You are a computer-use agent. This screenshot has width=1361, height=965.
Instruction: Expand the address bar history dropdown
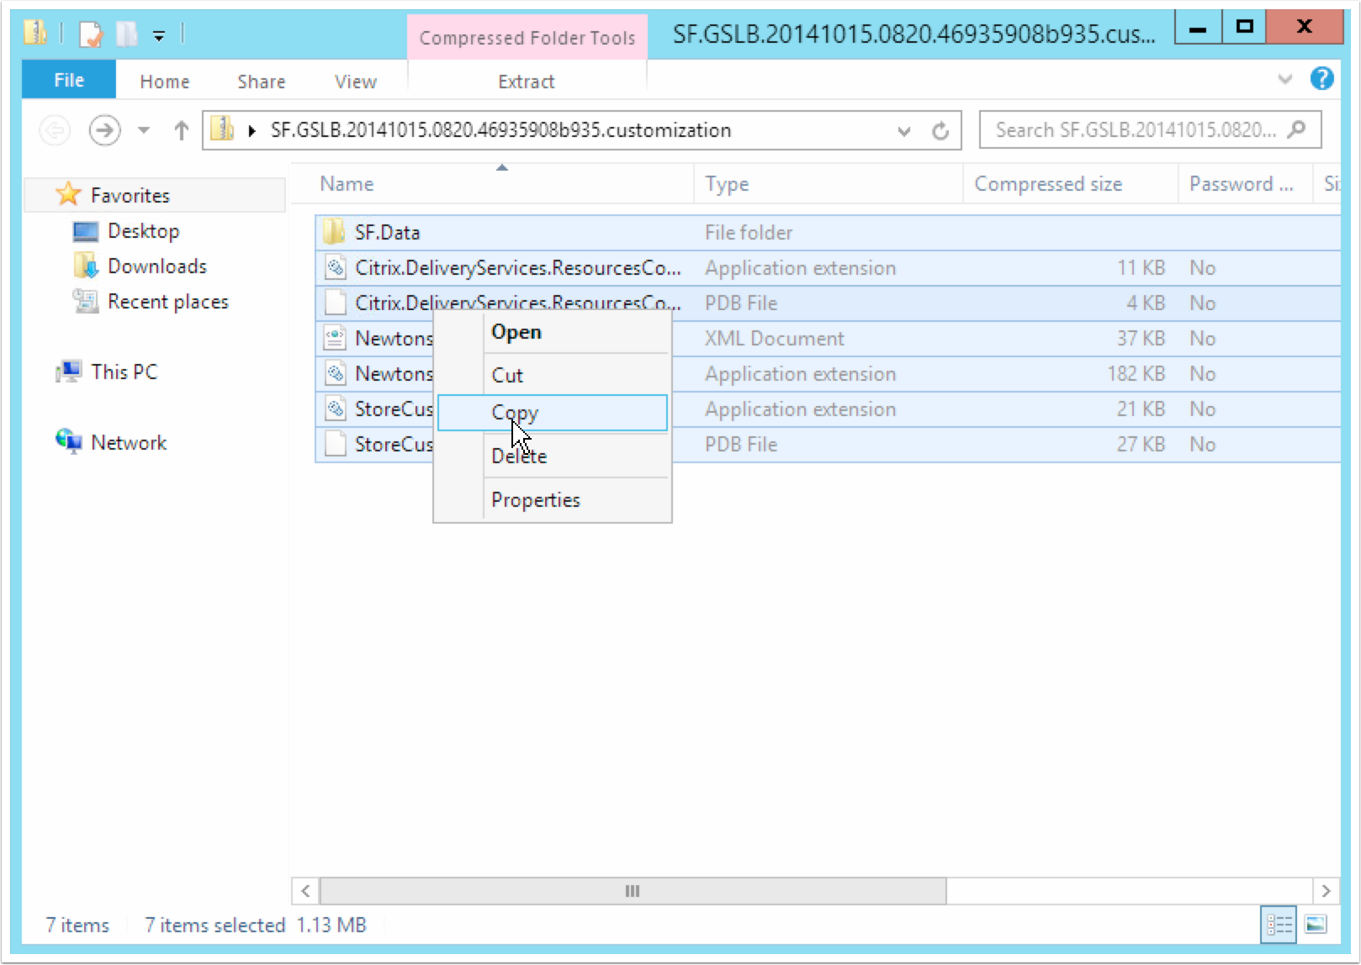point(904,131)
